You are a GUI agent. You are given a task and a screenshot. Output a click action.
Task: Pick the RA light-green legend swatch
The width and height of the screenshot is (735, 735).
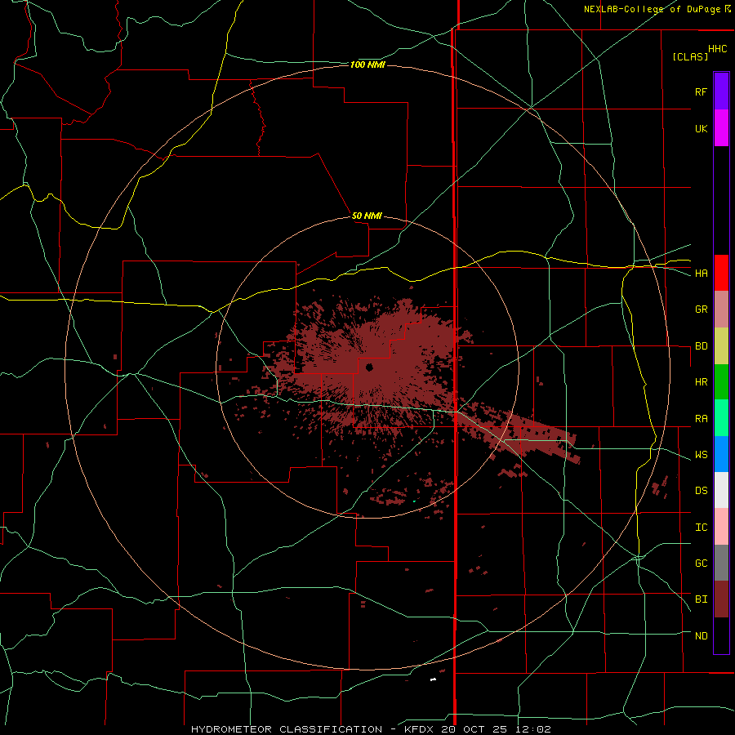pos(721,418)
